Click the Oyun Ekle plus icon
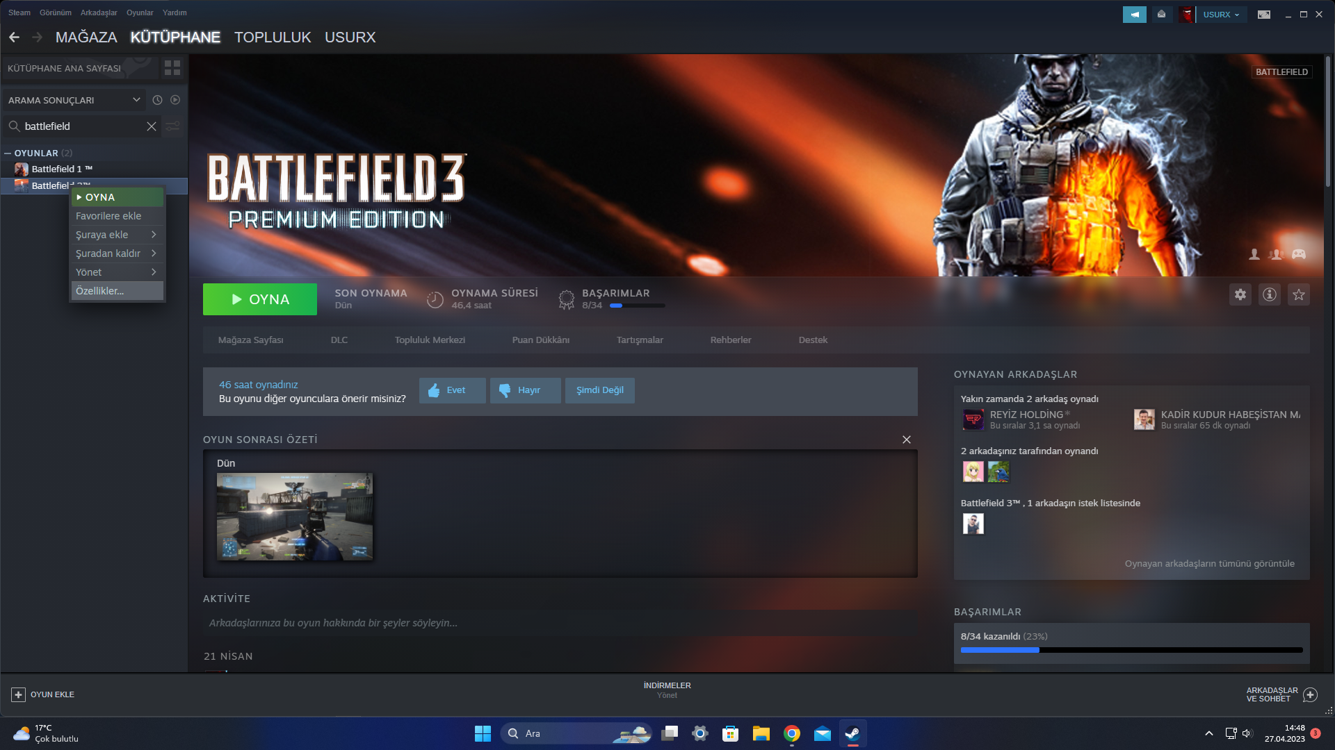 19,694
